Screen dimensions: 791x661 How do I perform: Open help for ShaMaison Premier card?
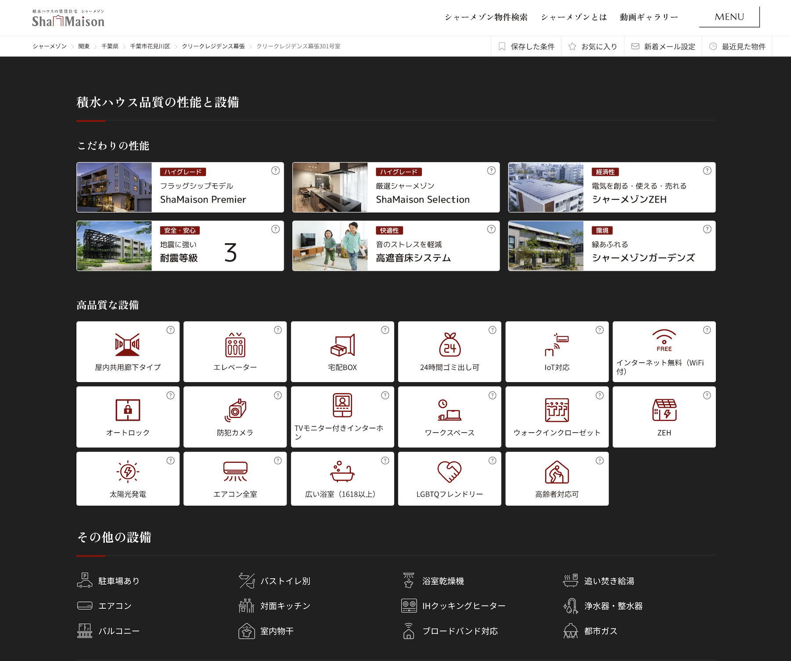tap(276, 171)
